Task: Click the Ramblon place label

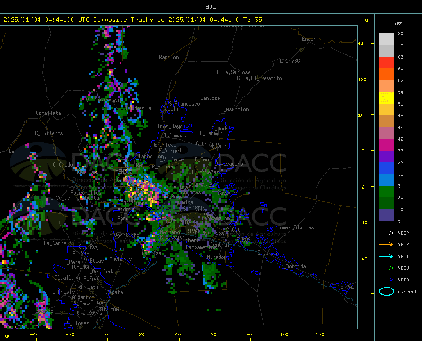Action: [x=169, y=57]
